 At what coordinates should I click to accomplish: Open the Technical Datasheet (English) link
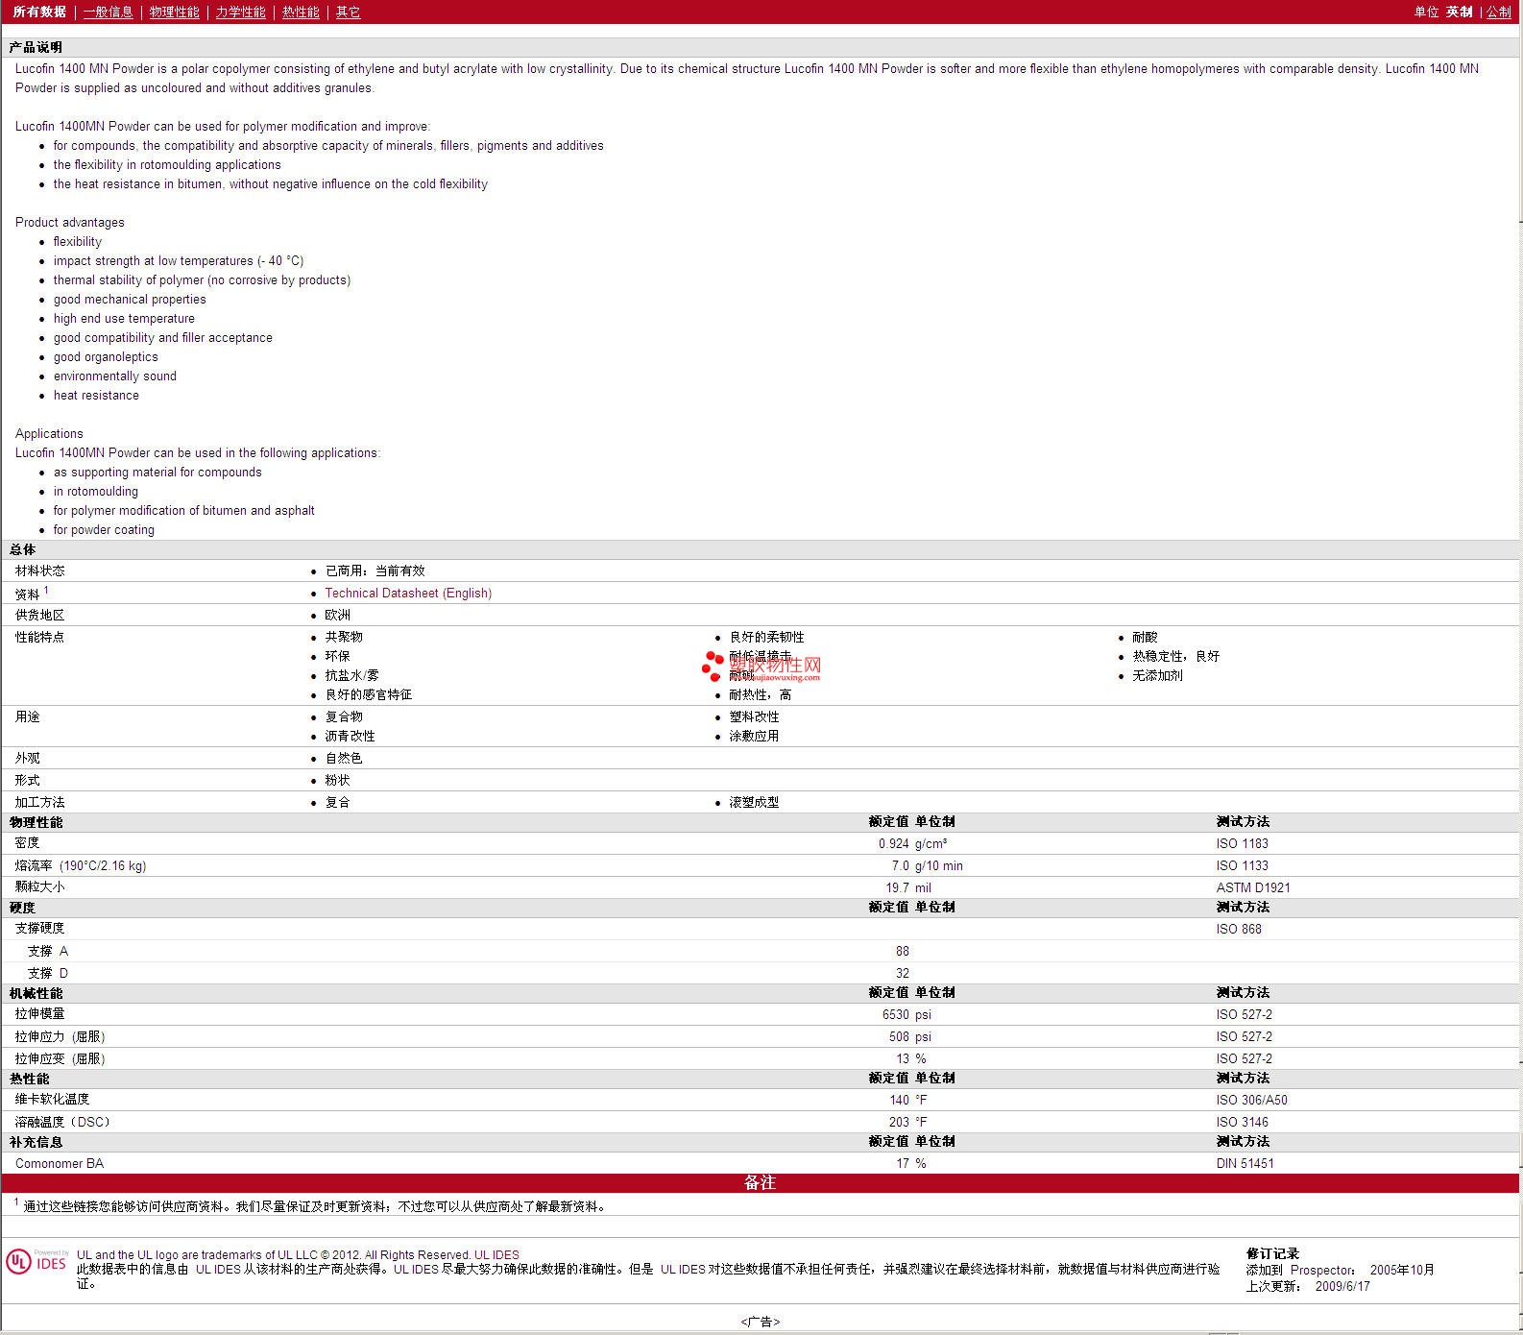408,593
